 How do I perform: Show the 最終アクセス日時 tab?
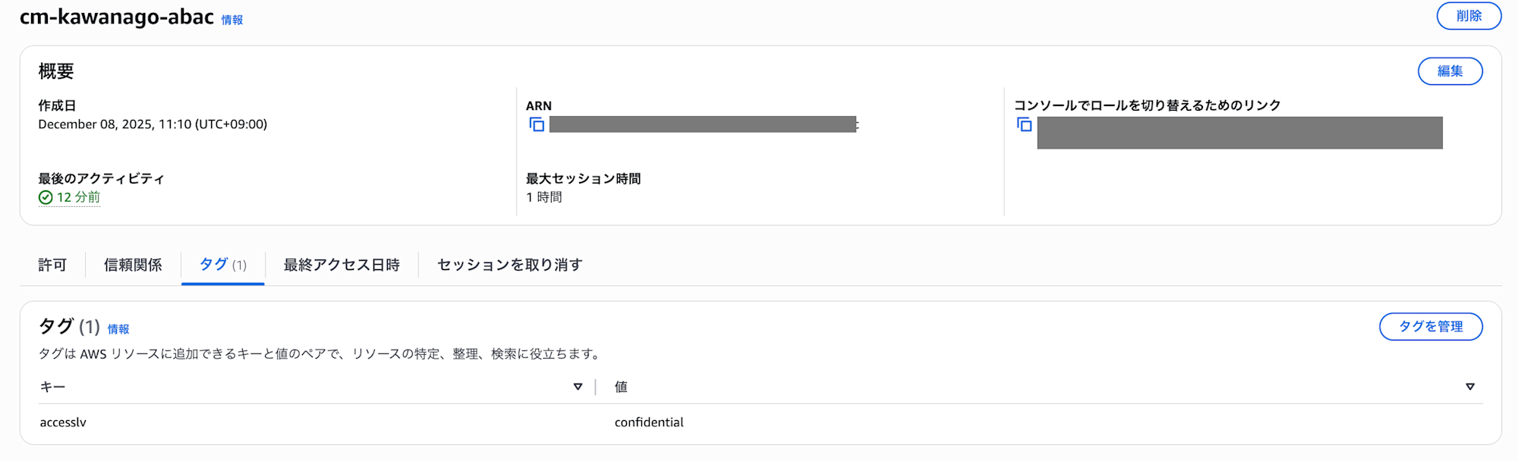click(x=342, y=265)
